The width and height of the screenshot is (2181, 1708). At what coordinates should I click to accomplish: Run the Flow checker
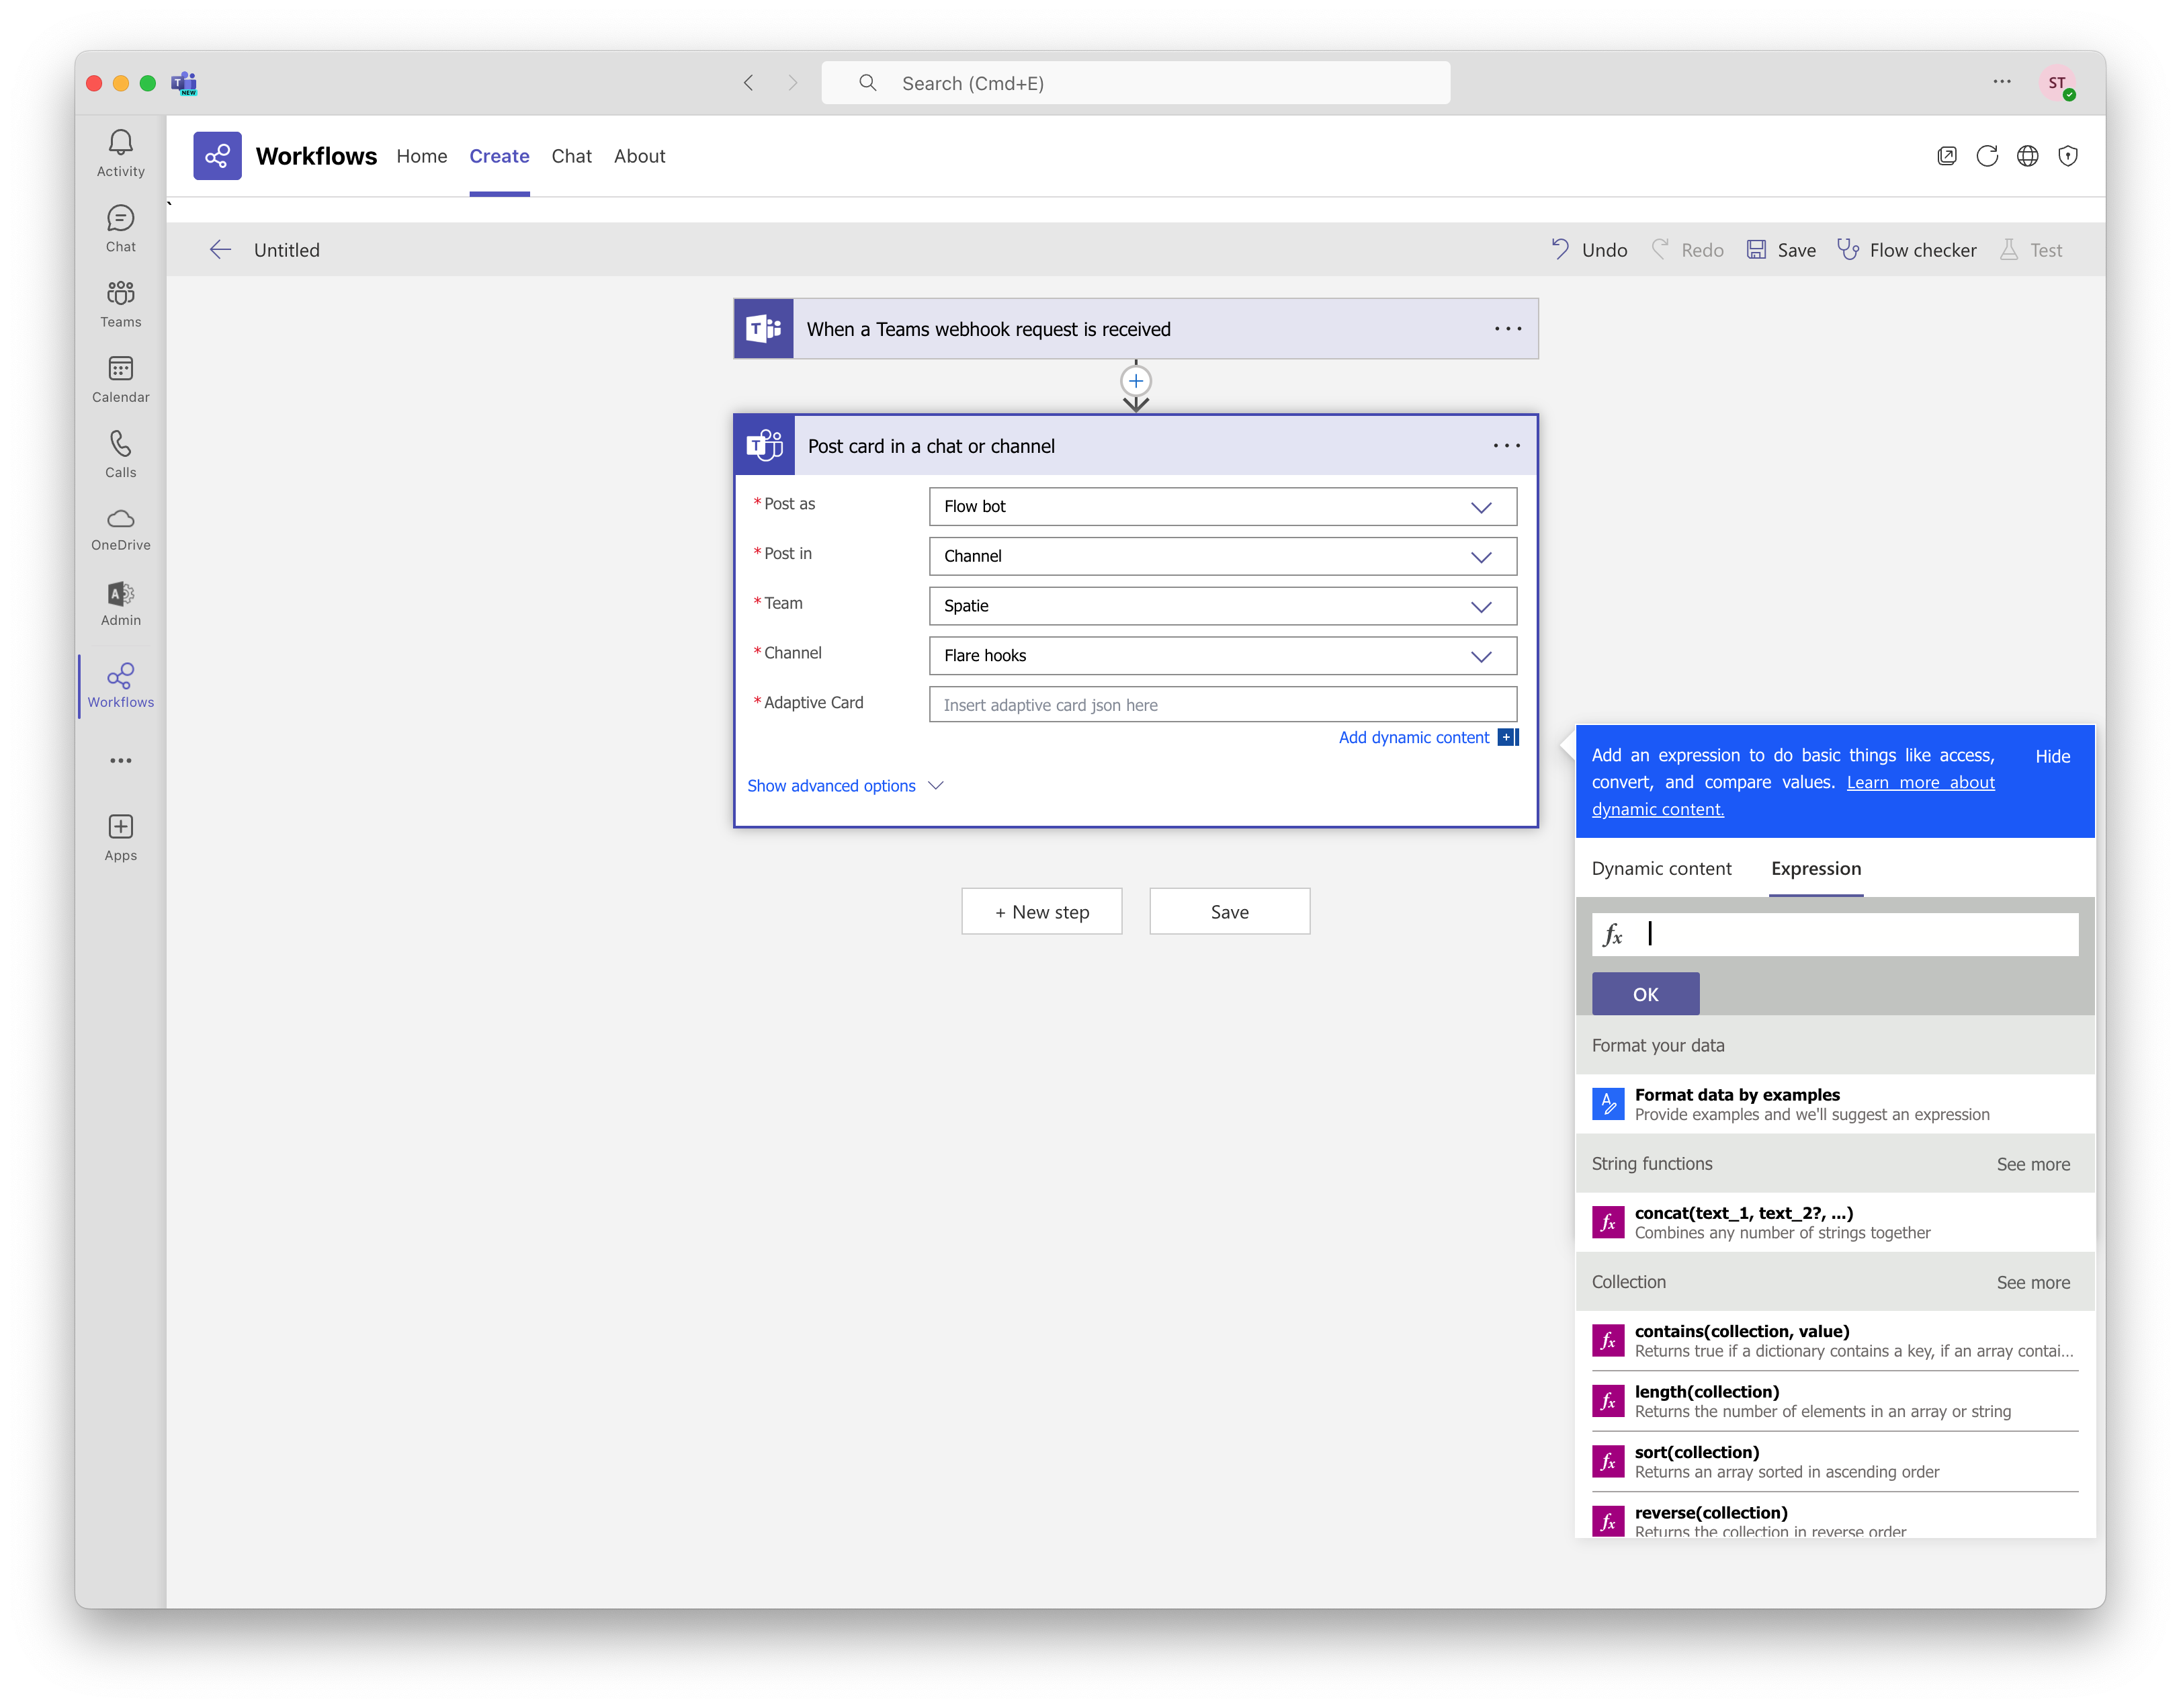(x=1907, y=250)
